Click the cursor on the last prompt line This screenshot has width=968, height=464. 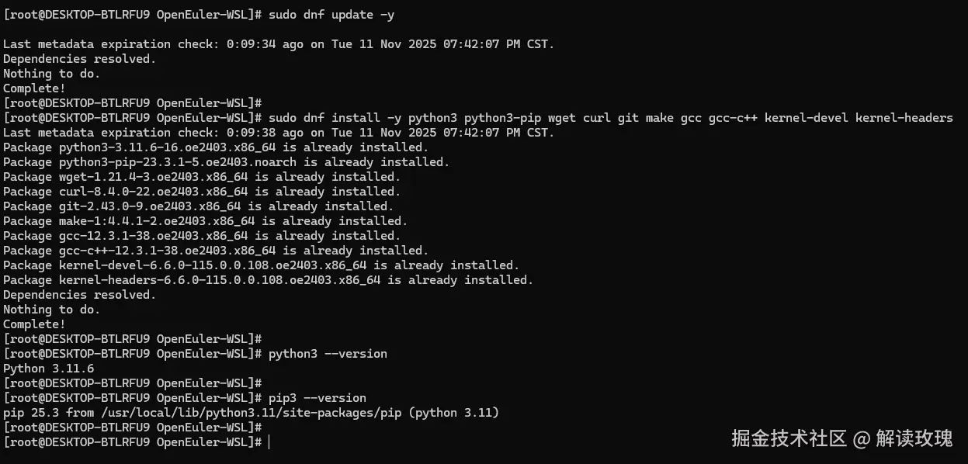[269, 442]
